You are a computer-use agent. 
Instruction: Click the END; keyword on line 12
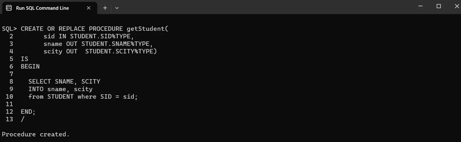point(28,112)
